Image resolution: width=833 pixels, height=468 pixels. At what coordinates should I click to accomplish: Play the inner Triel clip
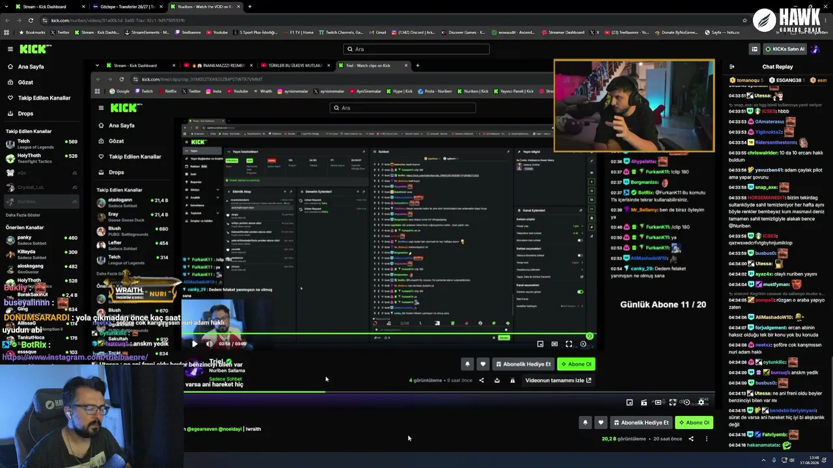(194, 344)
